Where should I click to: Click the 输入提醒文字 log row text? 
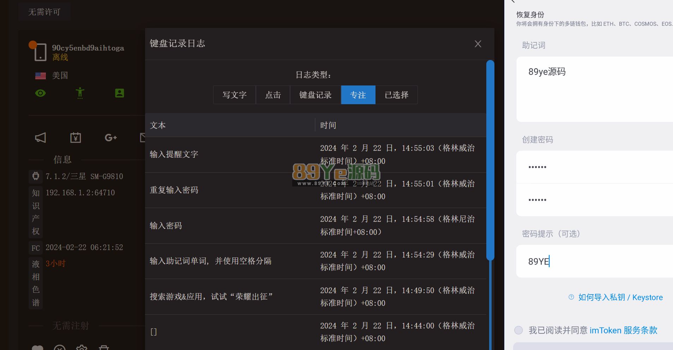point(174,154)
